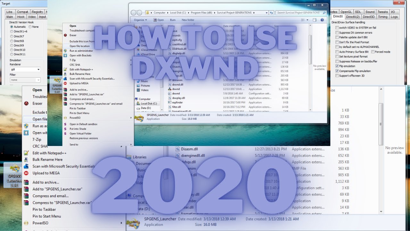Enable Suppress DX common errors checkbox
The width and height of the screenshot is (410, 231).
pyautogui.click(x=337, y=32)
